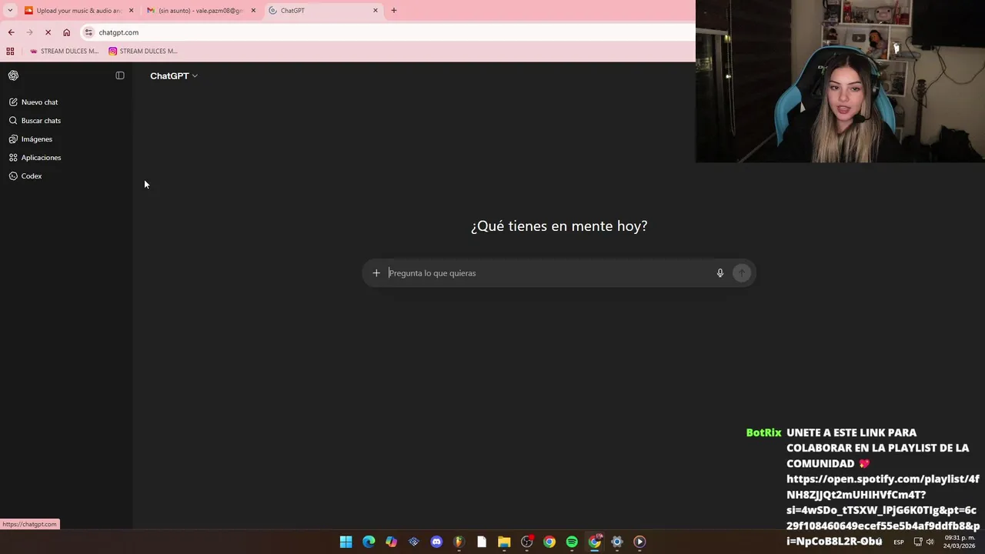
Task: Switch to the SoundCloud "Upload your music" tab
Action: point(78,11)
